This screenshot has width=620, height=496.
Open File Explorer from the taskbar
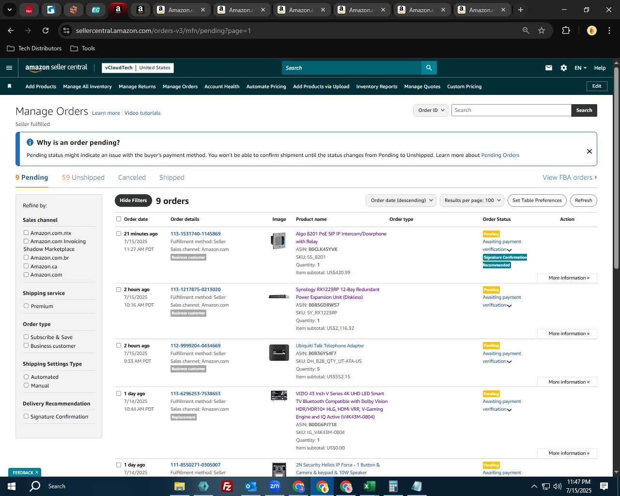pos(180,486)
